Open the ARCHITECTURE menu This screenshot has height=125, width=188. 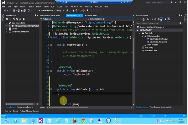76,7
